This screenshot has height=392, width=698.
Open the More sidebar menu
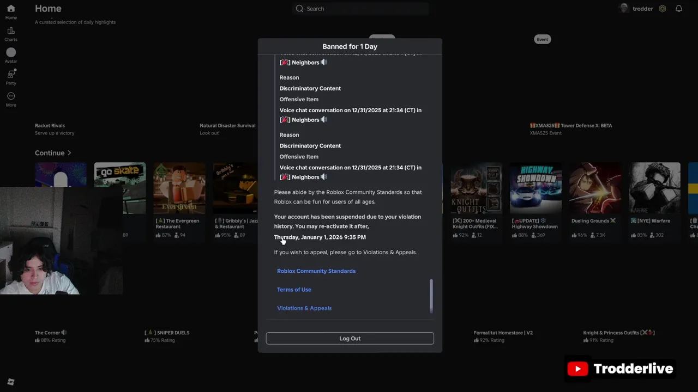11,96
